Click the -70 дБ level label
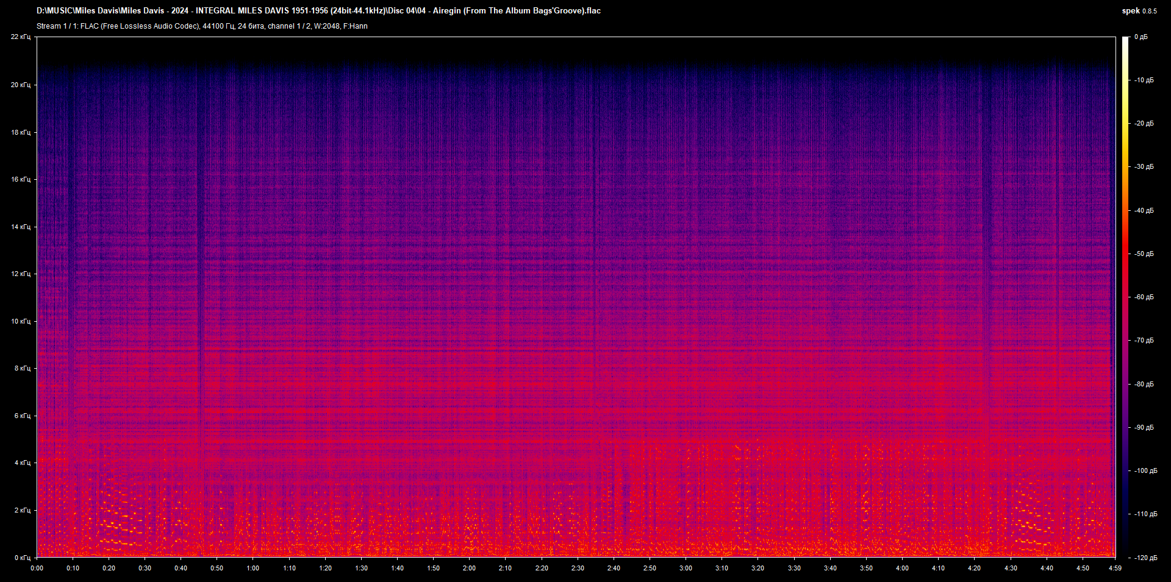The width and height of the screenshot is (1171, 582). pos(1144,340)
